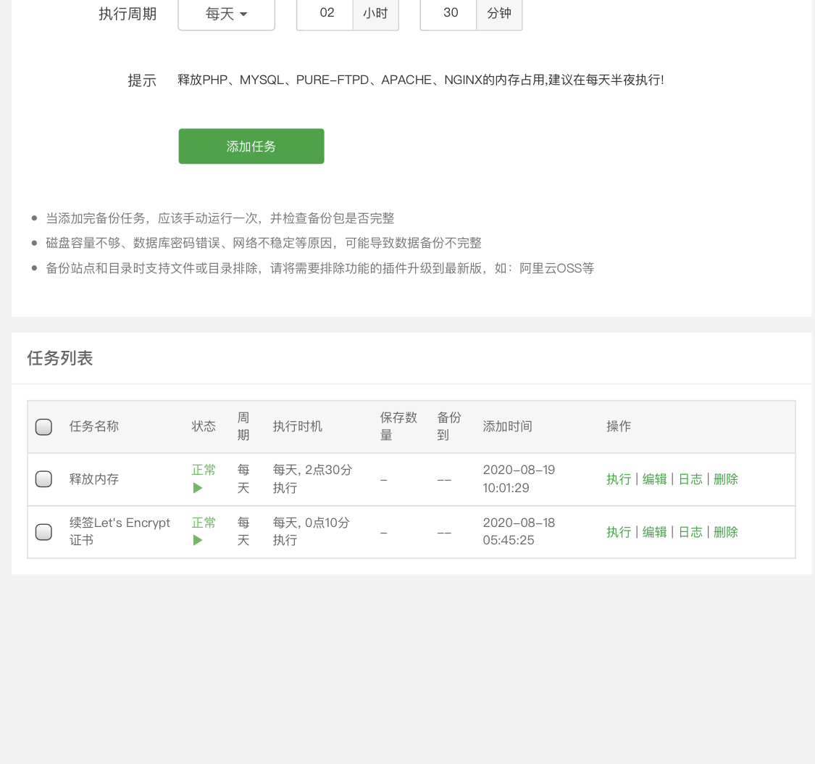Click the 添加时间 column header
The width and height of the screenshot is (815, 764).
click(507, 426)
